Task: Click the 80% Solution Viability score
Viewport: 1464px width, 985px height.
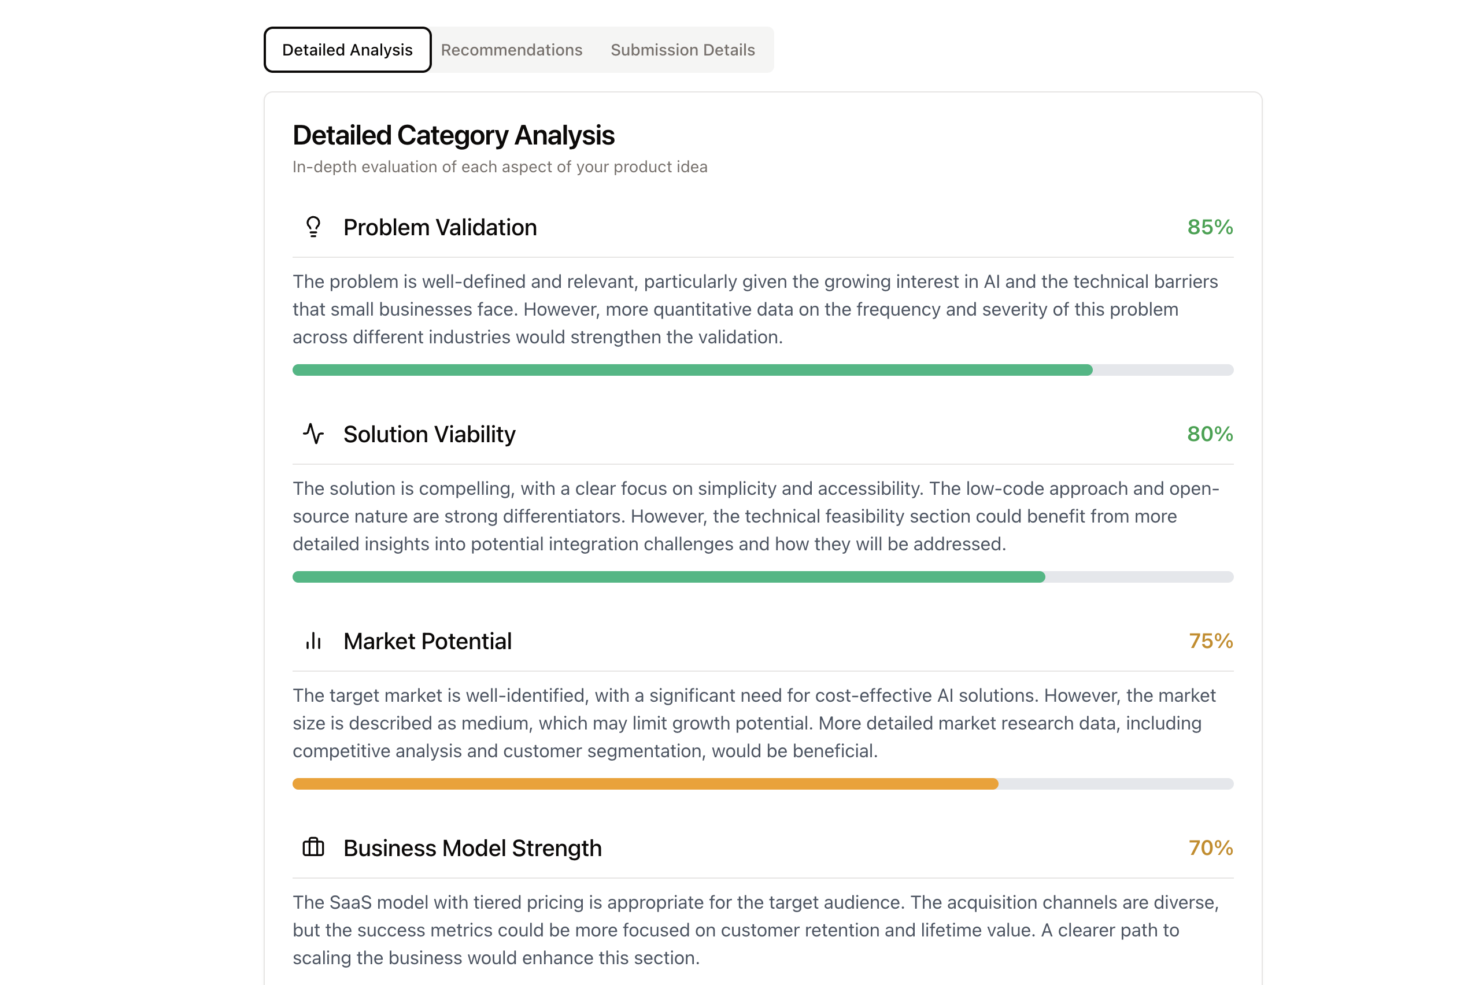Action: coord(1210,434)
